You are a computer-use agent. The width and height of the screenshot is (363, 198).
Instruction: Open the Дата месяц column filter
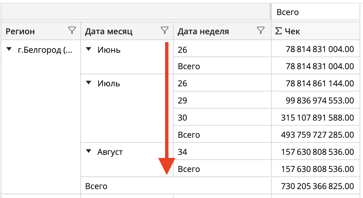tap(165, 31)
